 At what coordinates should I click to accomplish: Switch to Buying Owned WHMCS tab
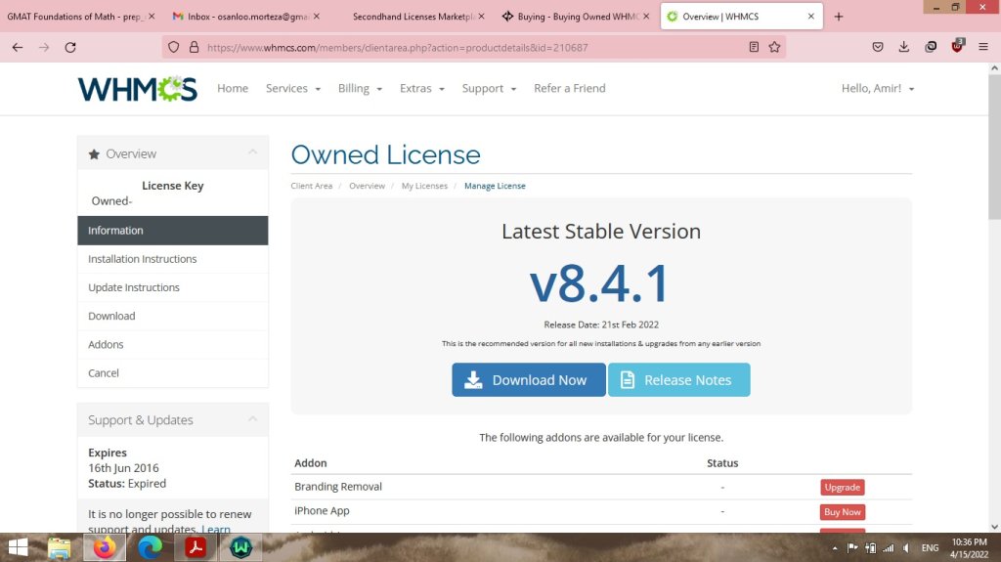577,17
